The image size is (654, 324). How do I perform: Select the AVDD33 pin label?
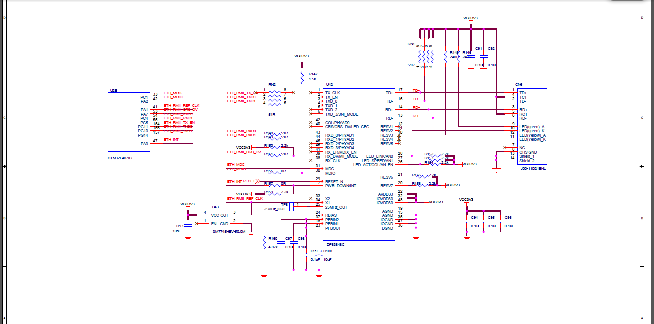pyautogui.click(x=386, y=194)
